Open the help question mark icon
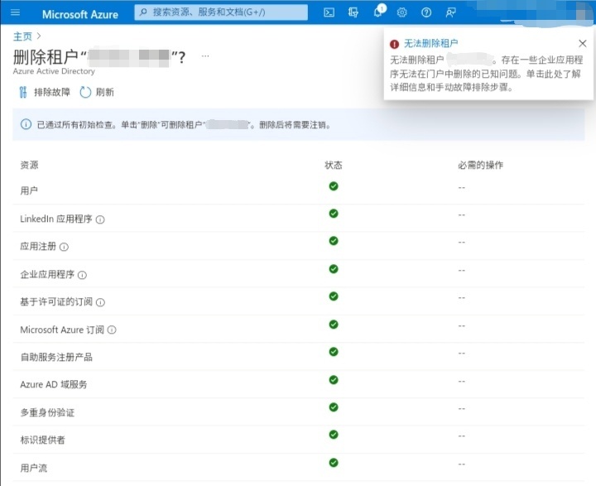 [426, 12]
